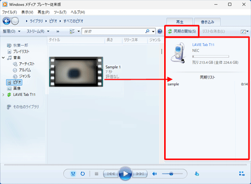Click ライブラリ in breadcrumb

(x=36, y=21)
